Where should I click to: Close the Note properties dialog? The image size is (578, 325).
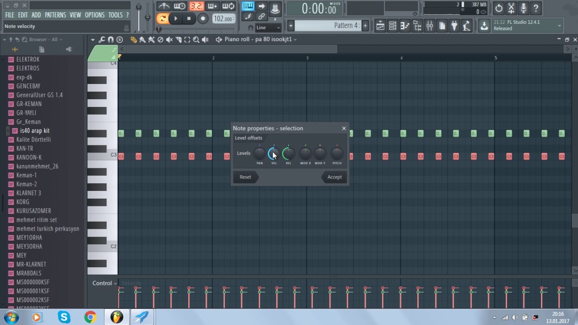(x=344, y=128)
